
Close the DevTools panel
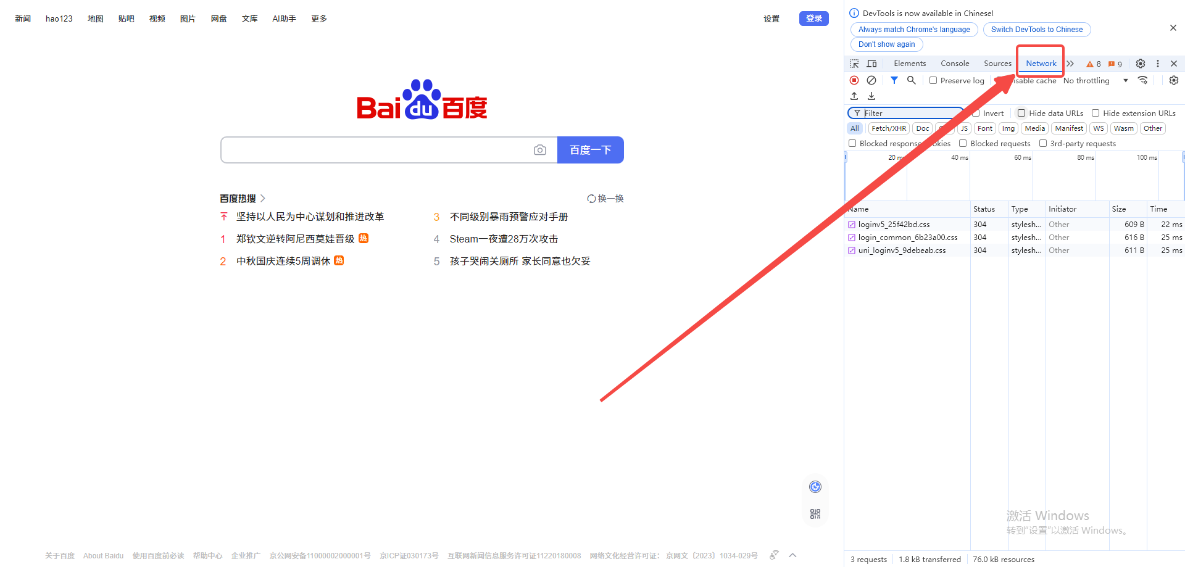click(1174, 64)
